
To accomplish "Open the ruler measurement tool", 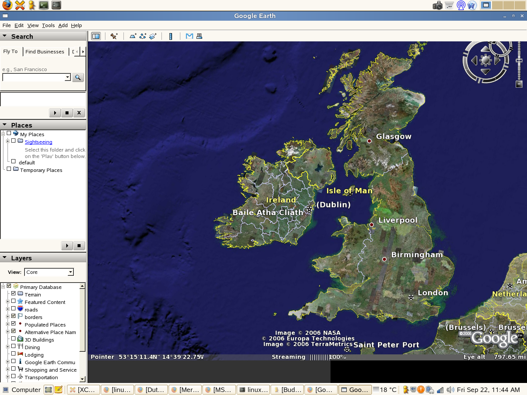I will (171, 36).
